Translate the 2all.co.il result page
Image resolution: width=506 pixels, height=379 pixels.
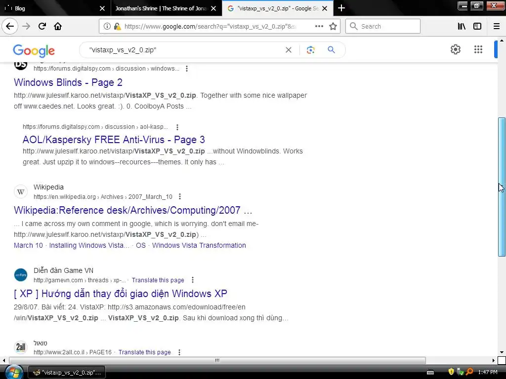pos(145,352)
